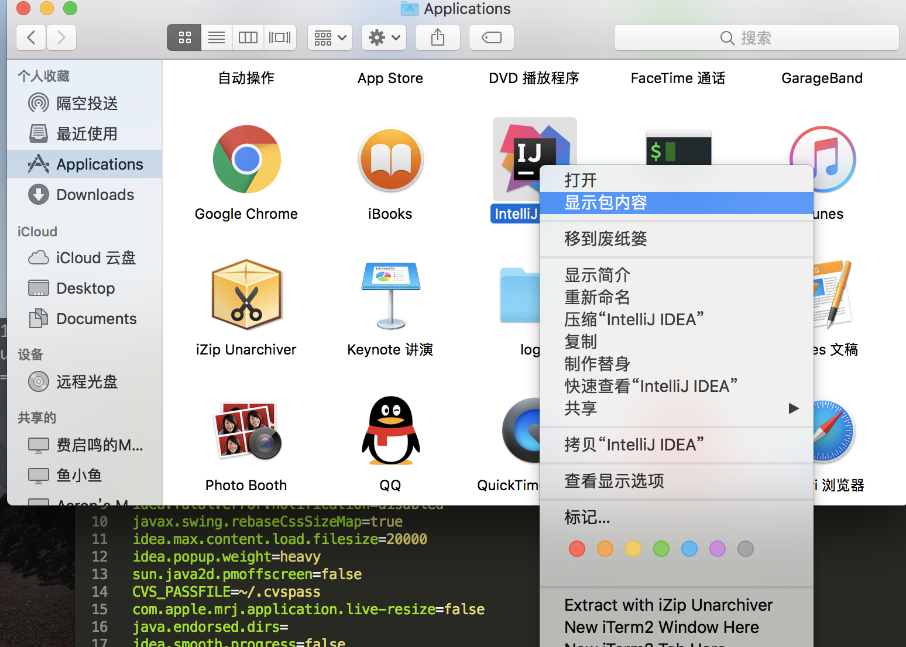Go back in Finder history
Viewport: 906px width, 647px height.
(32, 37)
